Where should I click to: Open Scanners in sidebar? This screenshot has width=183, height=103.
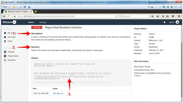(x=12, y=60)
